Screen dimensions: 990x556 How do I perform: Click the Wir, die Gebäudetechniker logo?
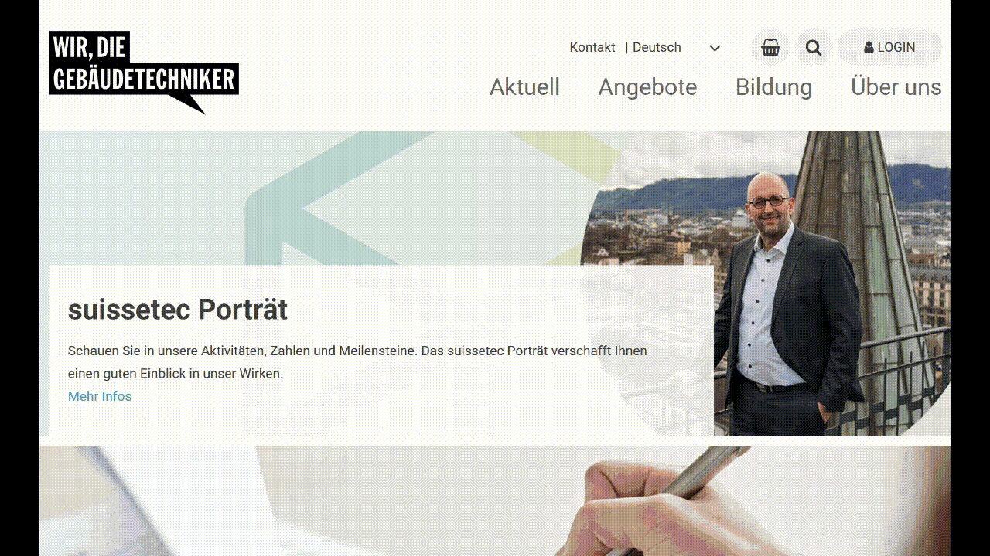(x=144, y=73)
